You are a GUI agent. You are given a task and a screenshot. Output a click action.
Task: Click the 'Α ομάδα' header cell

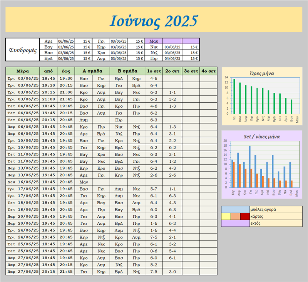(92, 71)
